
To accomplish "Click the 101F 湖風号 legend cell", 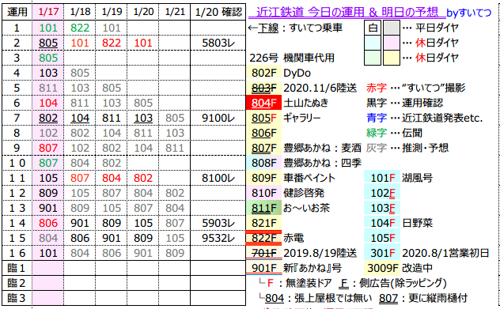I will (382, 178).
